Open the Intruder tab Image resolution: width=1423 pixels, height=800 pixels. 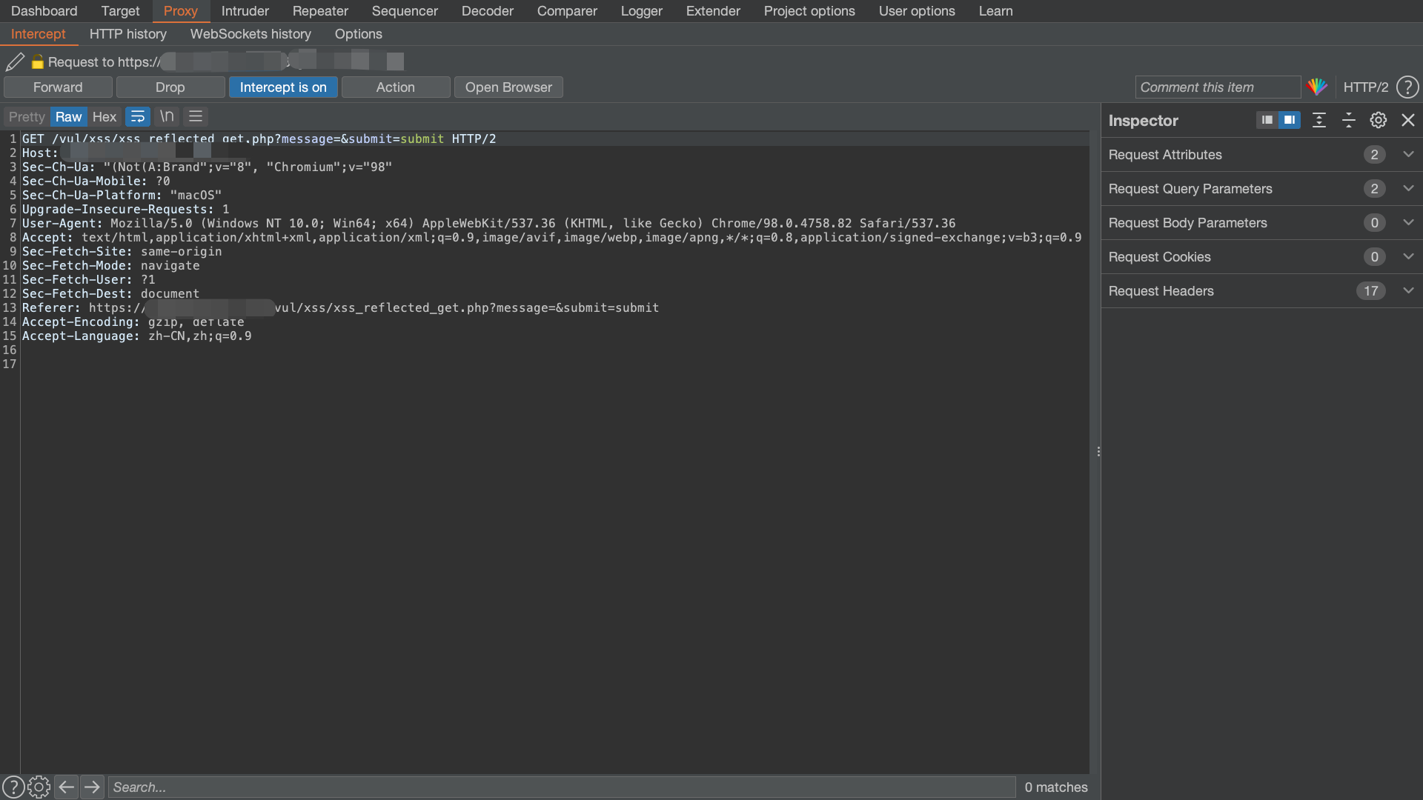point(245,11)
